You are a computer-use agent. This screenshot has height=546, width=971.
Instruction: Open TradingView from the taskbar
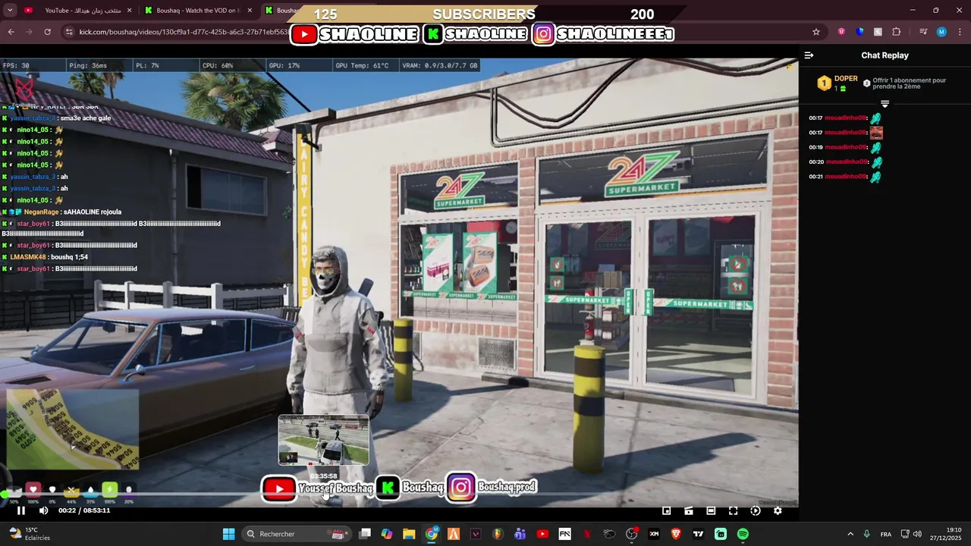point(698,534)
